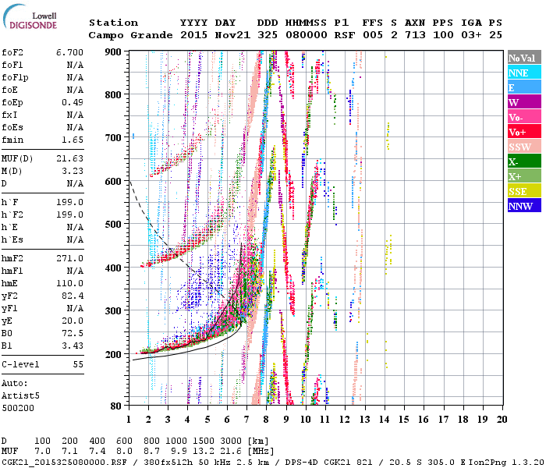This screenshot has height=468, width=546.
Task: Click the CGK21_2015325080000.RSF filename
Action: pos(64,463)
